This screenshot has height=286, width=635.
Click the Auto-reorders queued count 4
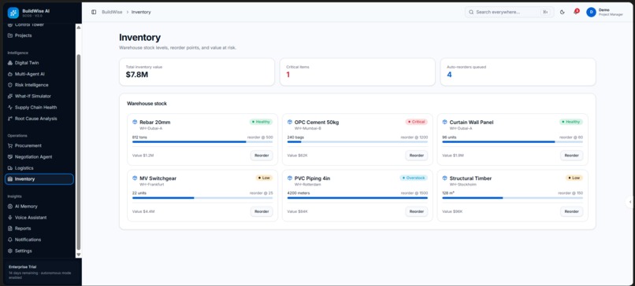[x=449, y=75]
